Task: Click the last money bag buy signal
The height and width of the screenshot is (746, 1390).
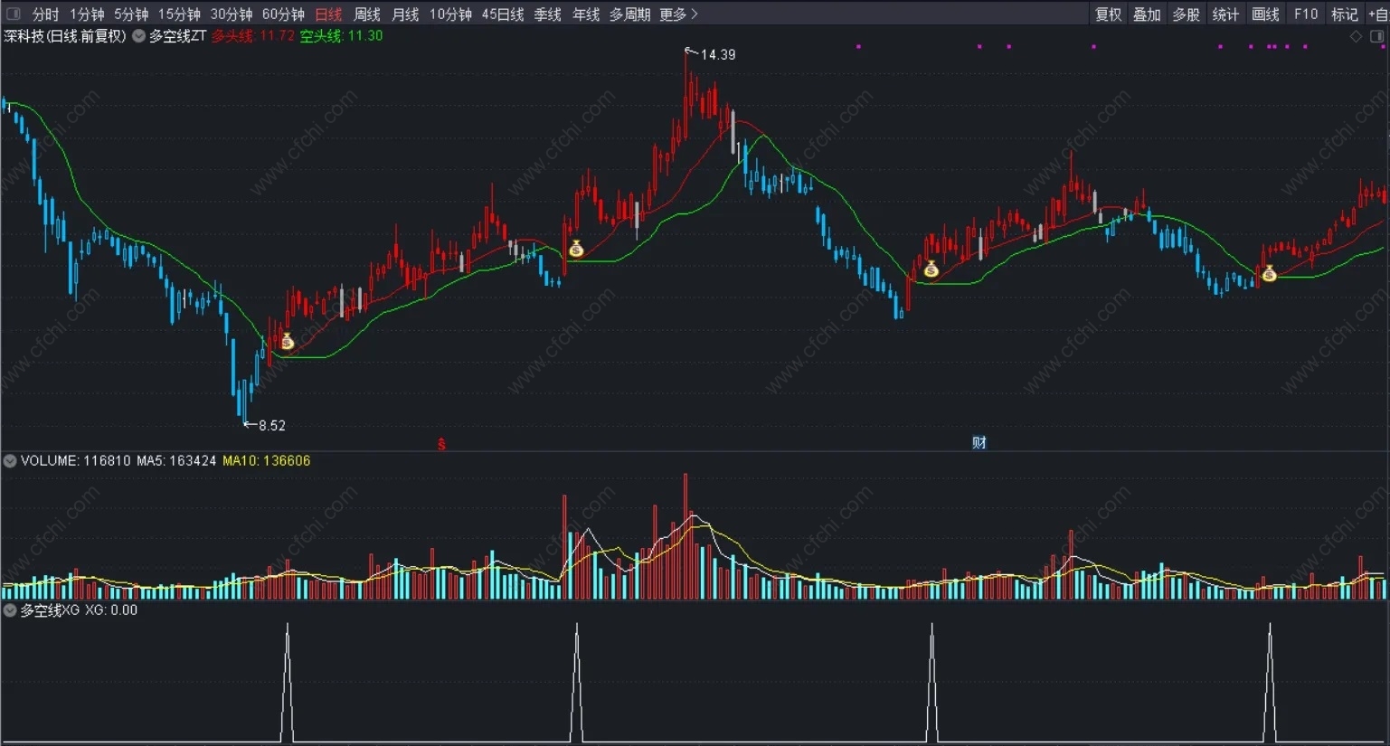Action: pyautogui.click(x=1269, y=273)
